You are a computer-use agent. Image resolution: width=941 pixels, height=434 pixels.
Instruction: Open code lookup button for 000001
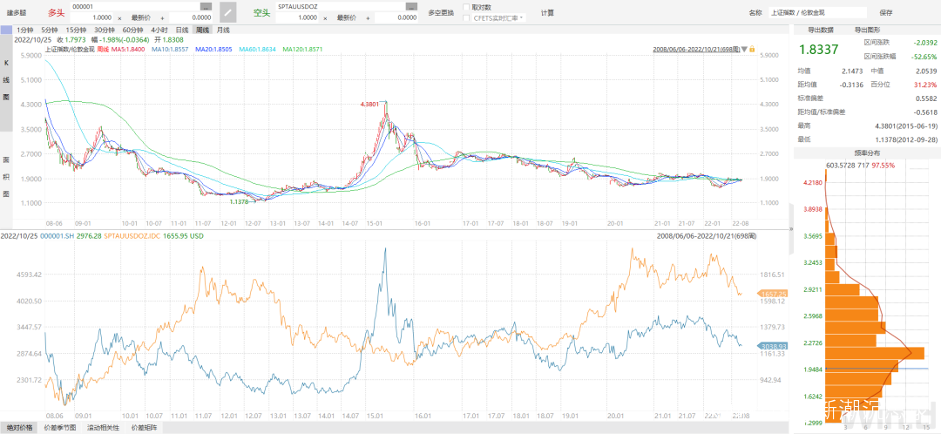(x=206, y=6)
